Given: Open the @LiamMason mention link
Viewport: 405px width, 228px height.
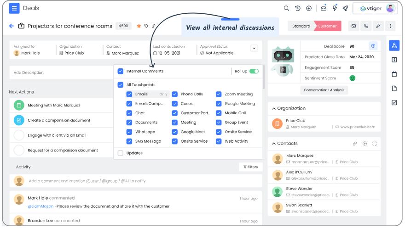Looking at the screenshot, I should [x=40, y=206].
